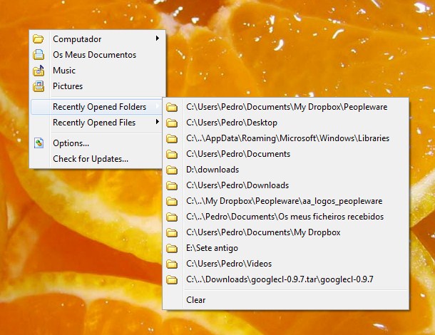Click folder icon beside Os meus ficheiros recebidos
The width and height of the screenshot is (435, 335).
[172, 217]
